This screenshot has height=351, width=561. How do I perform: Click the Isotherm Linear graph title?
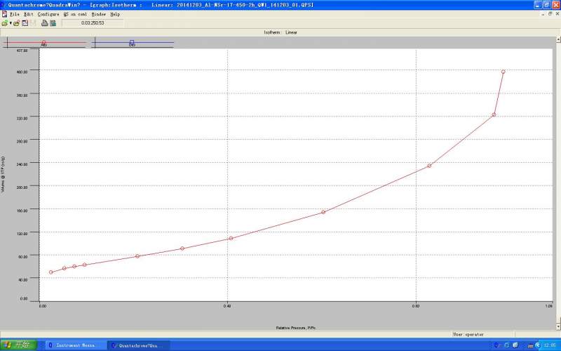click(x=280, y=32)
